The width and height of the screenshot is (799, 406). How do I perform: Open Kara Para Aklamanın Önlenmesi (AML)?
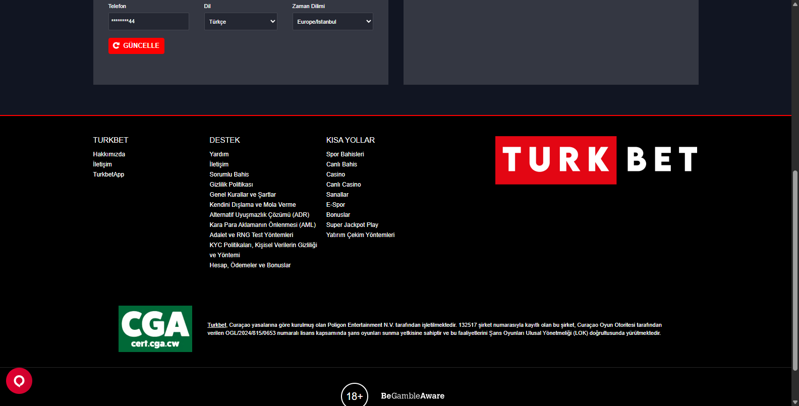point(263,225)
